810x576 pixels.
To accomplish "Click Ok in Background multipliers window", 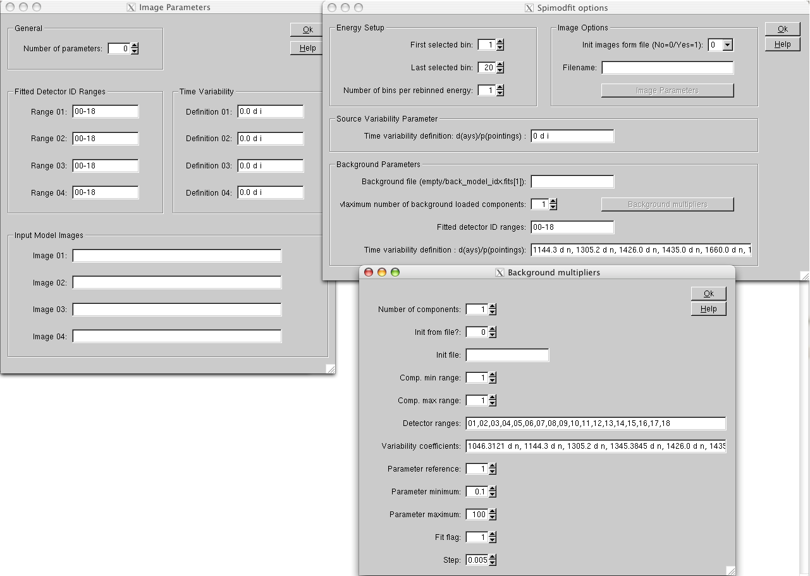I will coord(708,294).
